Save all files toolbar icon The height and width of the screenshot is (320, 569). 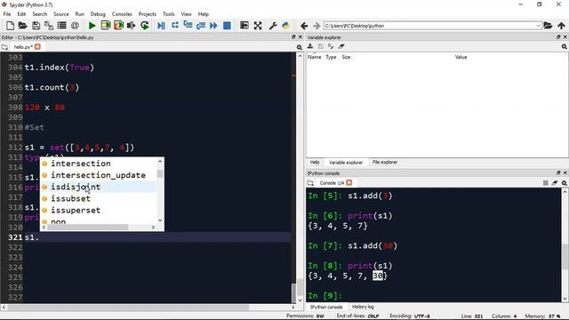tap(49, 26)
